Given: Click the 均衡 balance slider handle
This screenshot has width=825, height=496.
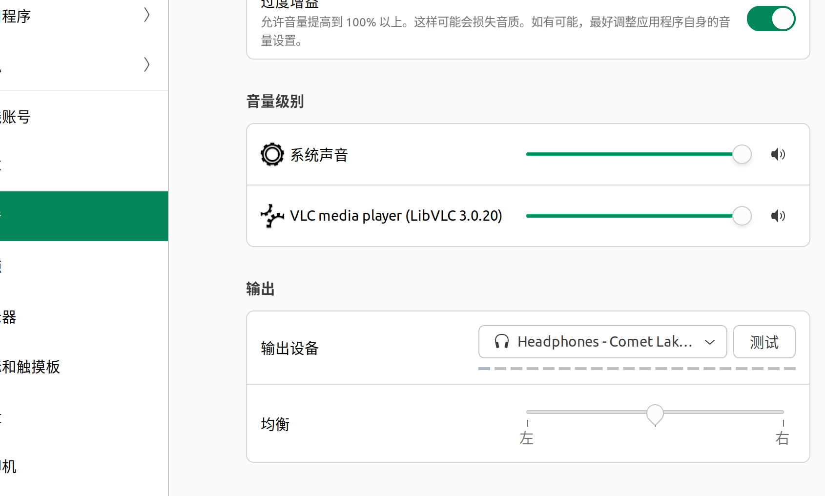Looking at the screenshot, I should [x=655, y=414].
